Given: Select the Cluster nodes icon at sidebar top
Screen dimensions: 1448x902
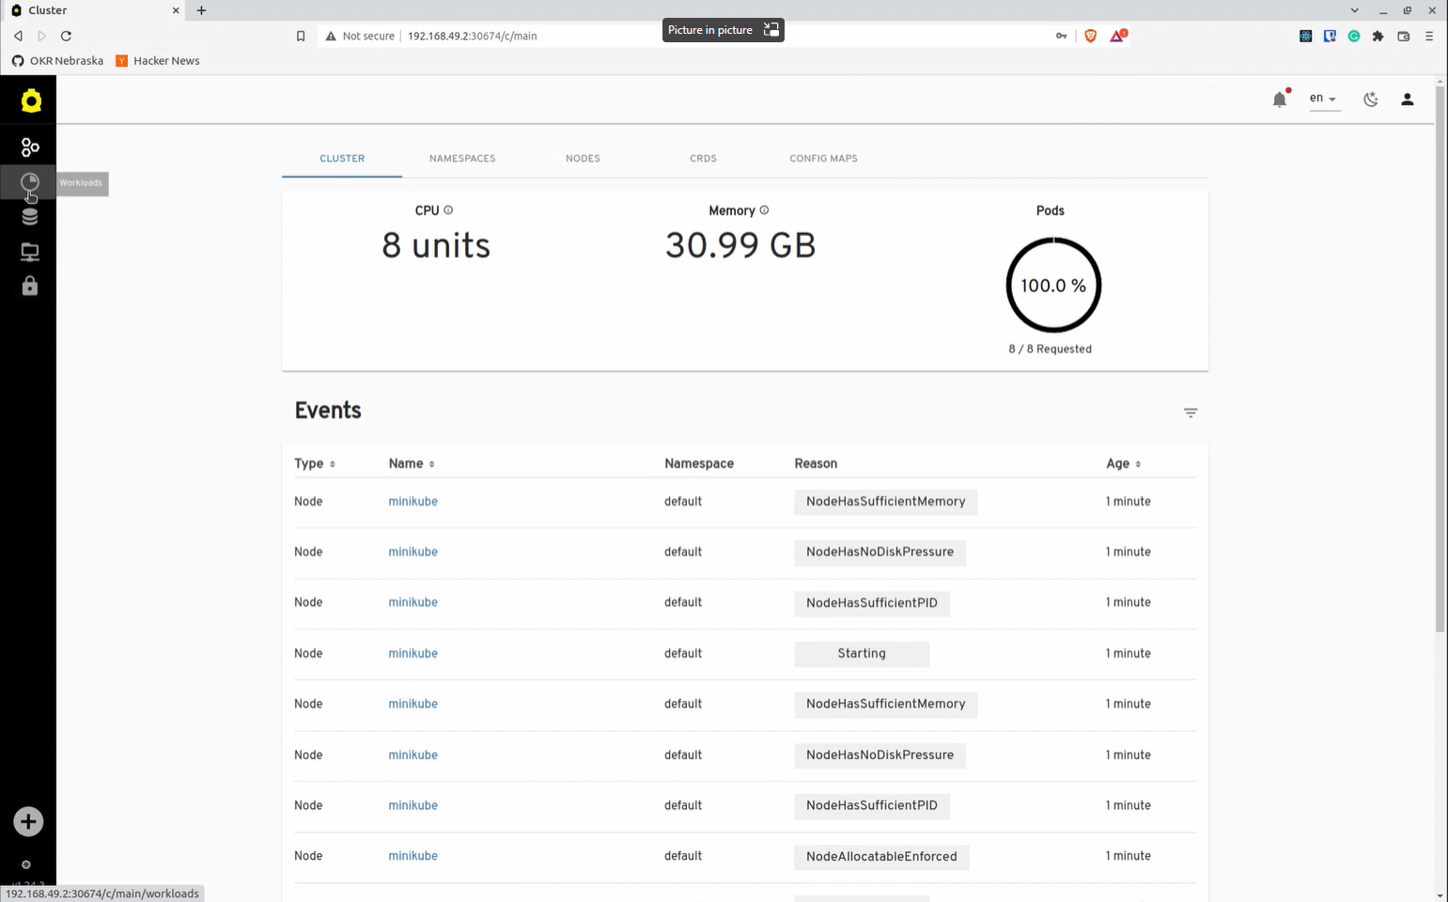Looking at the screenshot, I should [29, 147].
